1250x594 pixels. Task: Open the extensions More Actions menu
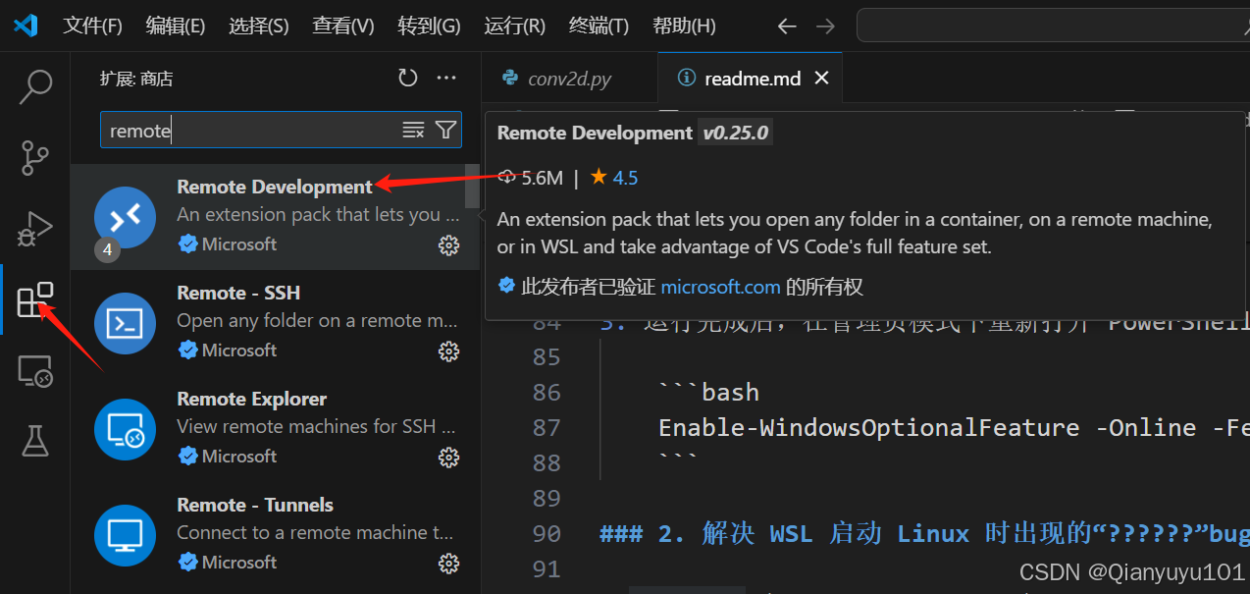(x=446, y=78)
